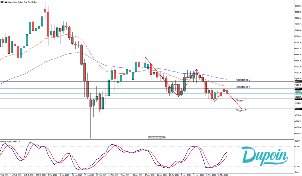
Task: Click the "100.00" stochastic scale label
Action: click(x=298, y=141)
